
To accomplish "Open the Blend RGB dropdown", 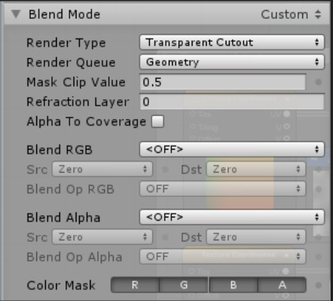I will (x=232, y=150).
